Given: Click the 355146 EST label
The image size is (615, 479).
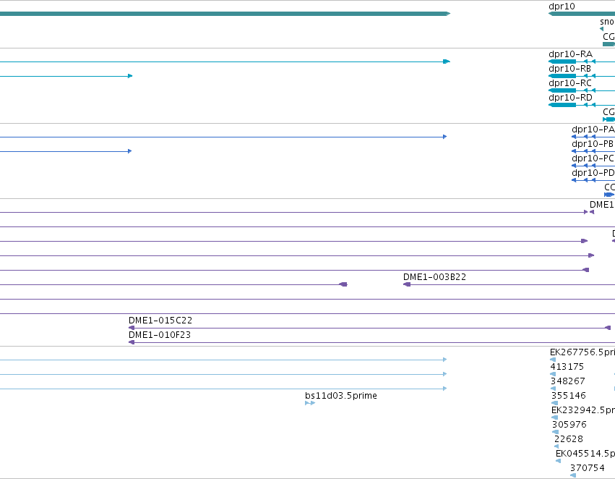Looking at the screenshot, I should click(x=568, y=397).
